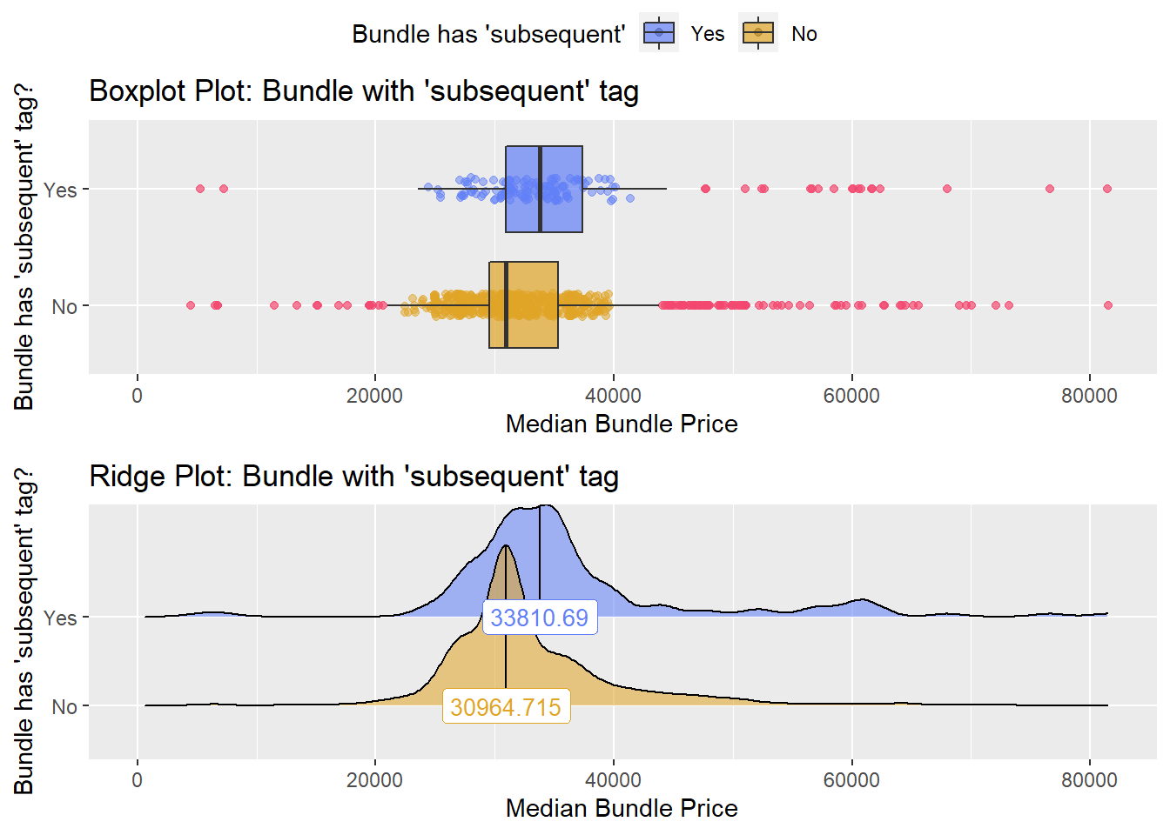Select the blue median label 33810.69

539,618
